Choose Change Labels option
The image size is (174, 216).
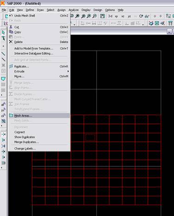coord(25,149)
